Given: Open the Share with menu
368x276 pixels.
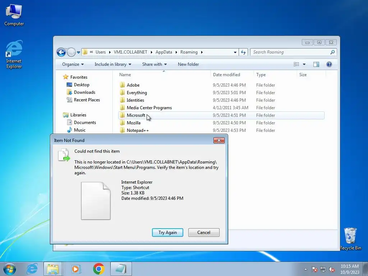Looking at the screenshot, I should click(x=155, y=64).
